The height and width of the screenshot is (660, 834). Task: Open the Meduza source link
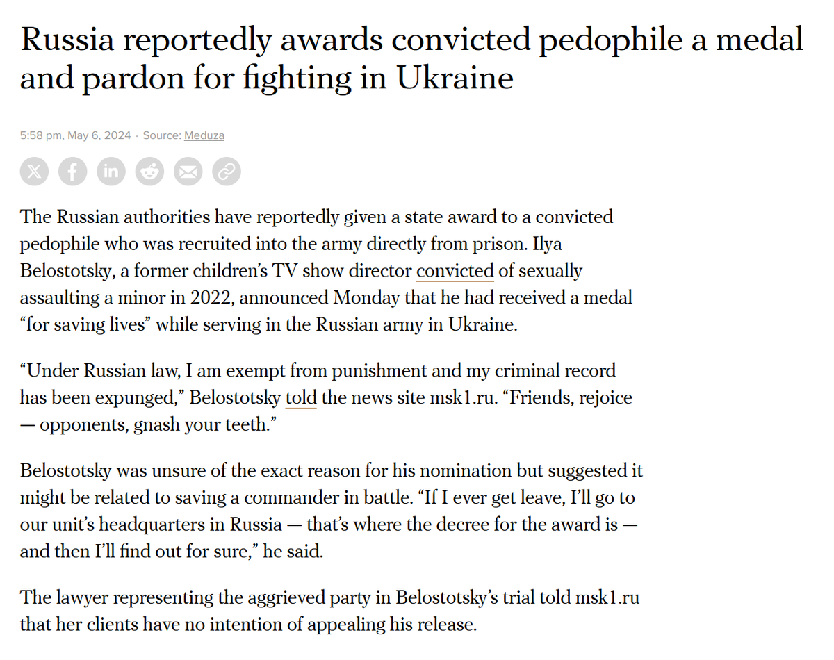click(x=204, y=135)
